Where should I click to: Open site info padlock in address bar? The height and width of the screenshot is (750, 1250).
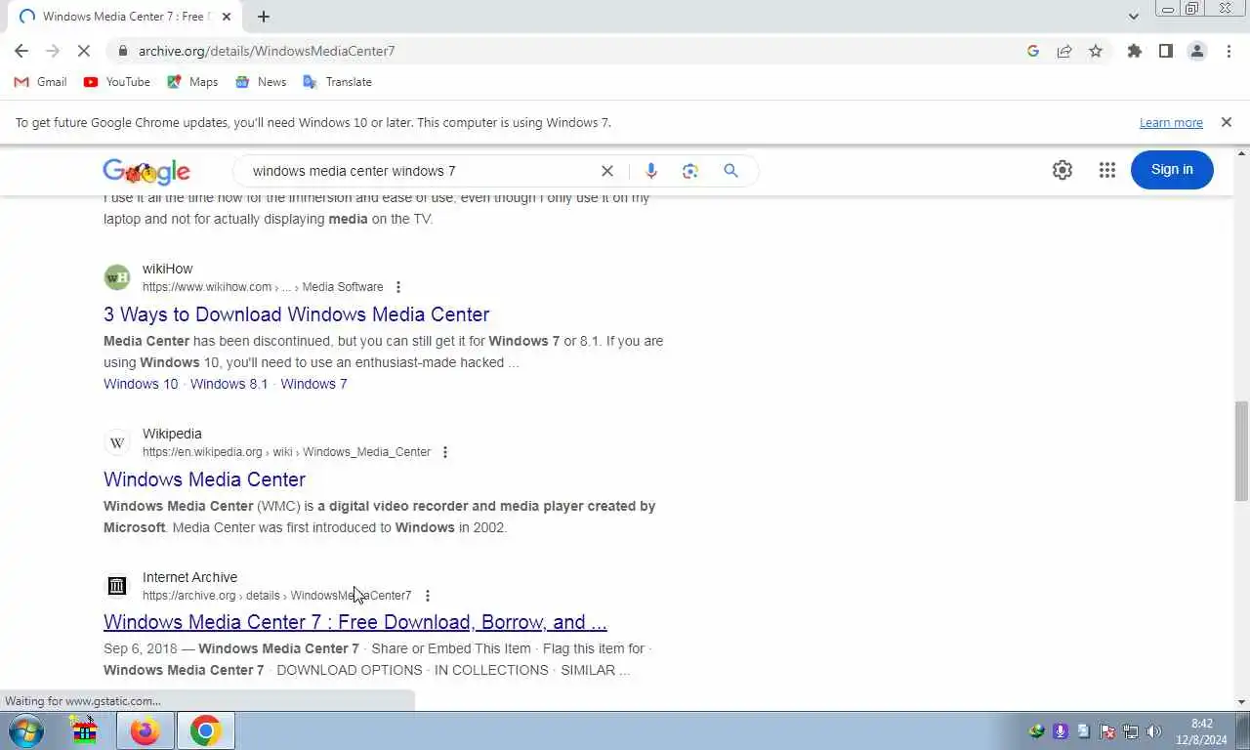[122, 51]
